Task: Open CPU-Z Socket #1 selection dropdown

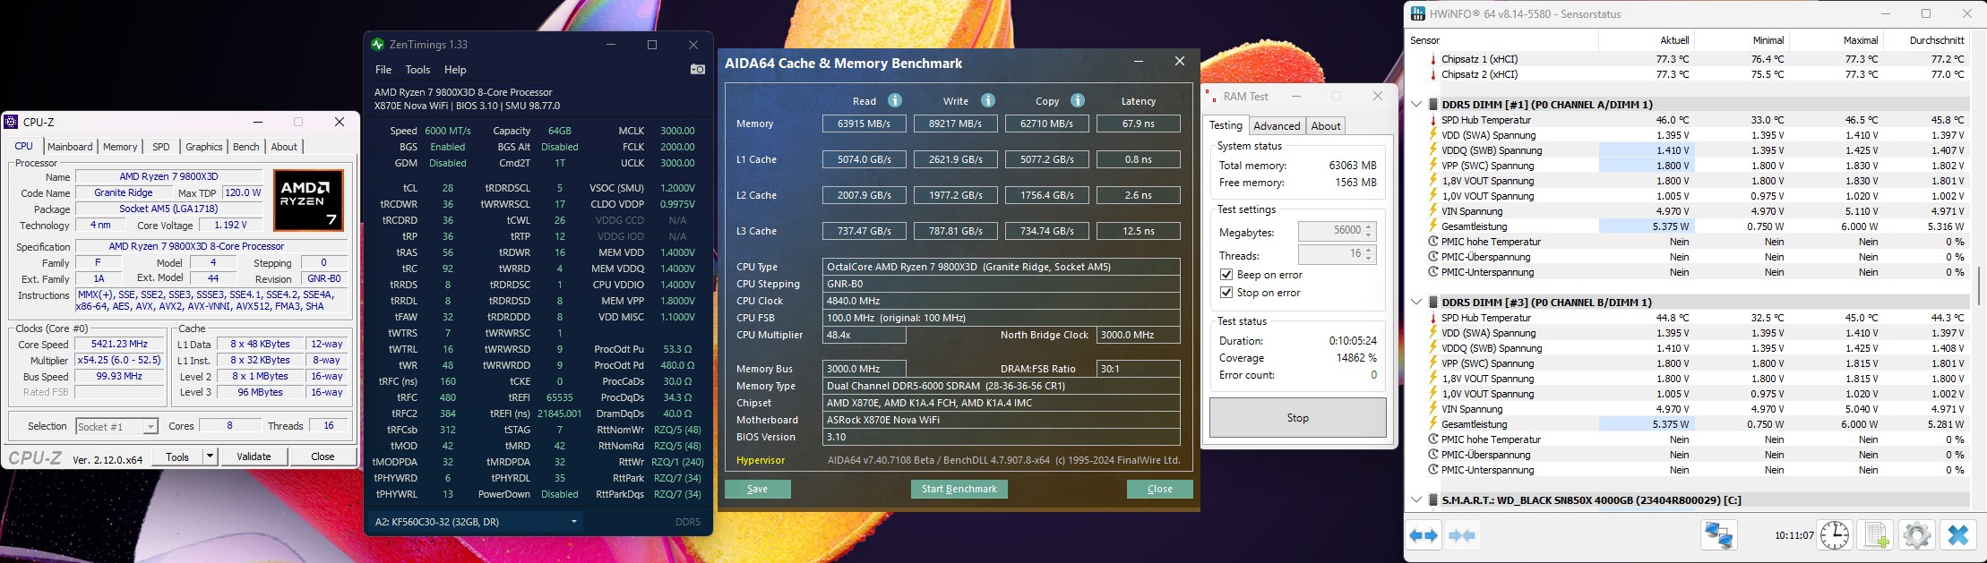Action: click(x=117, y=427)
